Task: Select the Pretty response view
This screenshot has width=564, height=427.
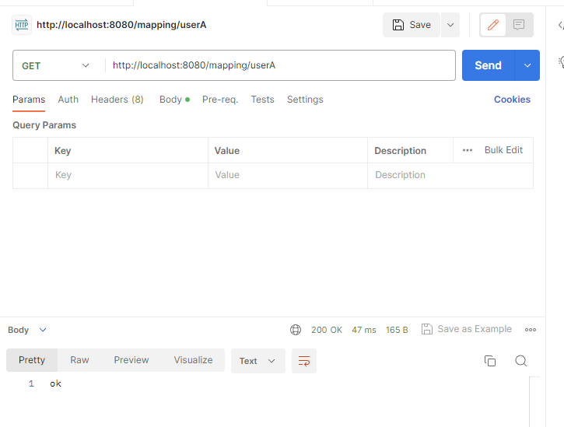Action: click(32, 360)
